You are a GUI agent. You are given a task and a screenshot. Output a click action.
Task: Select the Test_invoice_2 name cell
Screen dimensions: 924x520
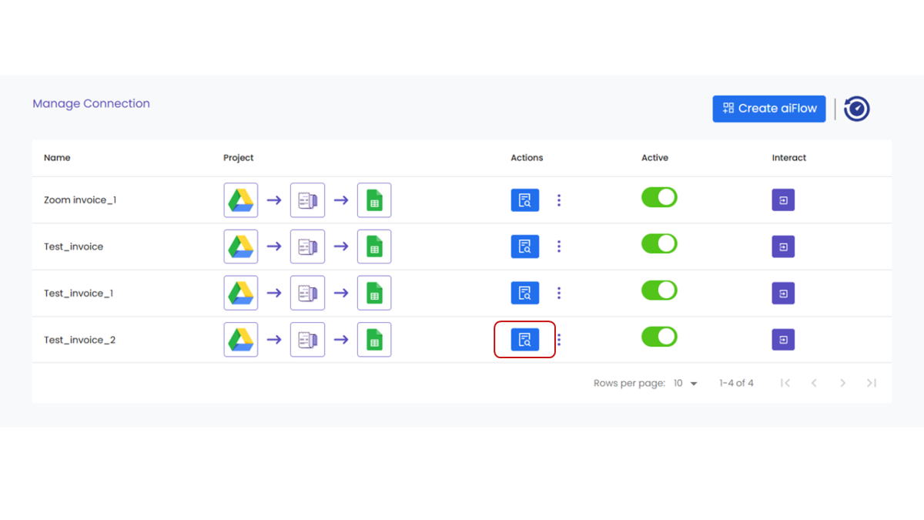[79, 340]
